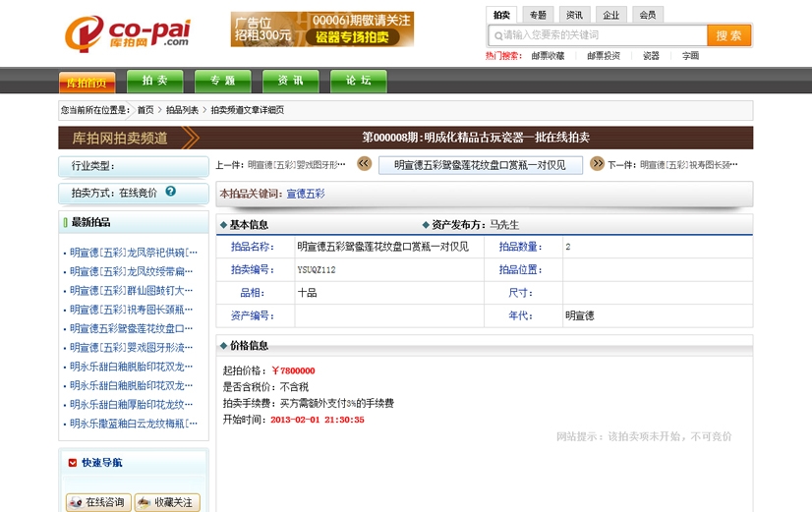Select the 专题 search tab
Screen dimensions: 812x512
(538, 15)
